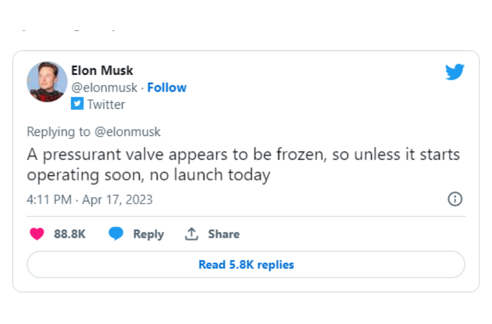492x324 pixels.
Task: Open Elon Musk's profile picture
Action: (x=47, y=82)
